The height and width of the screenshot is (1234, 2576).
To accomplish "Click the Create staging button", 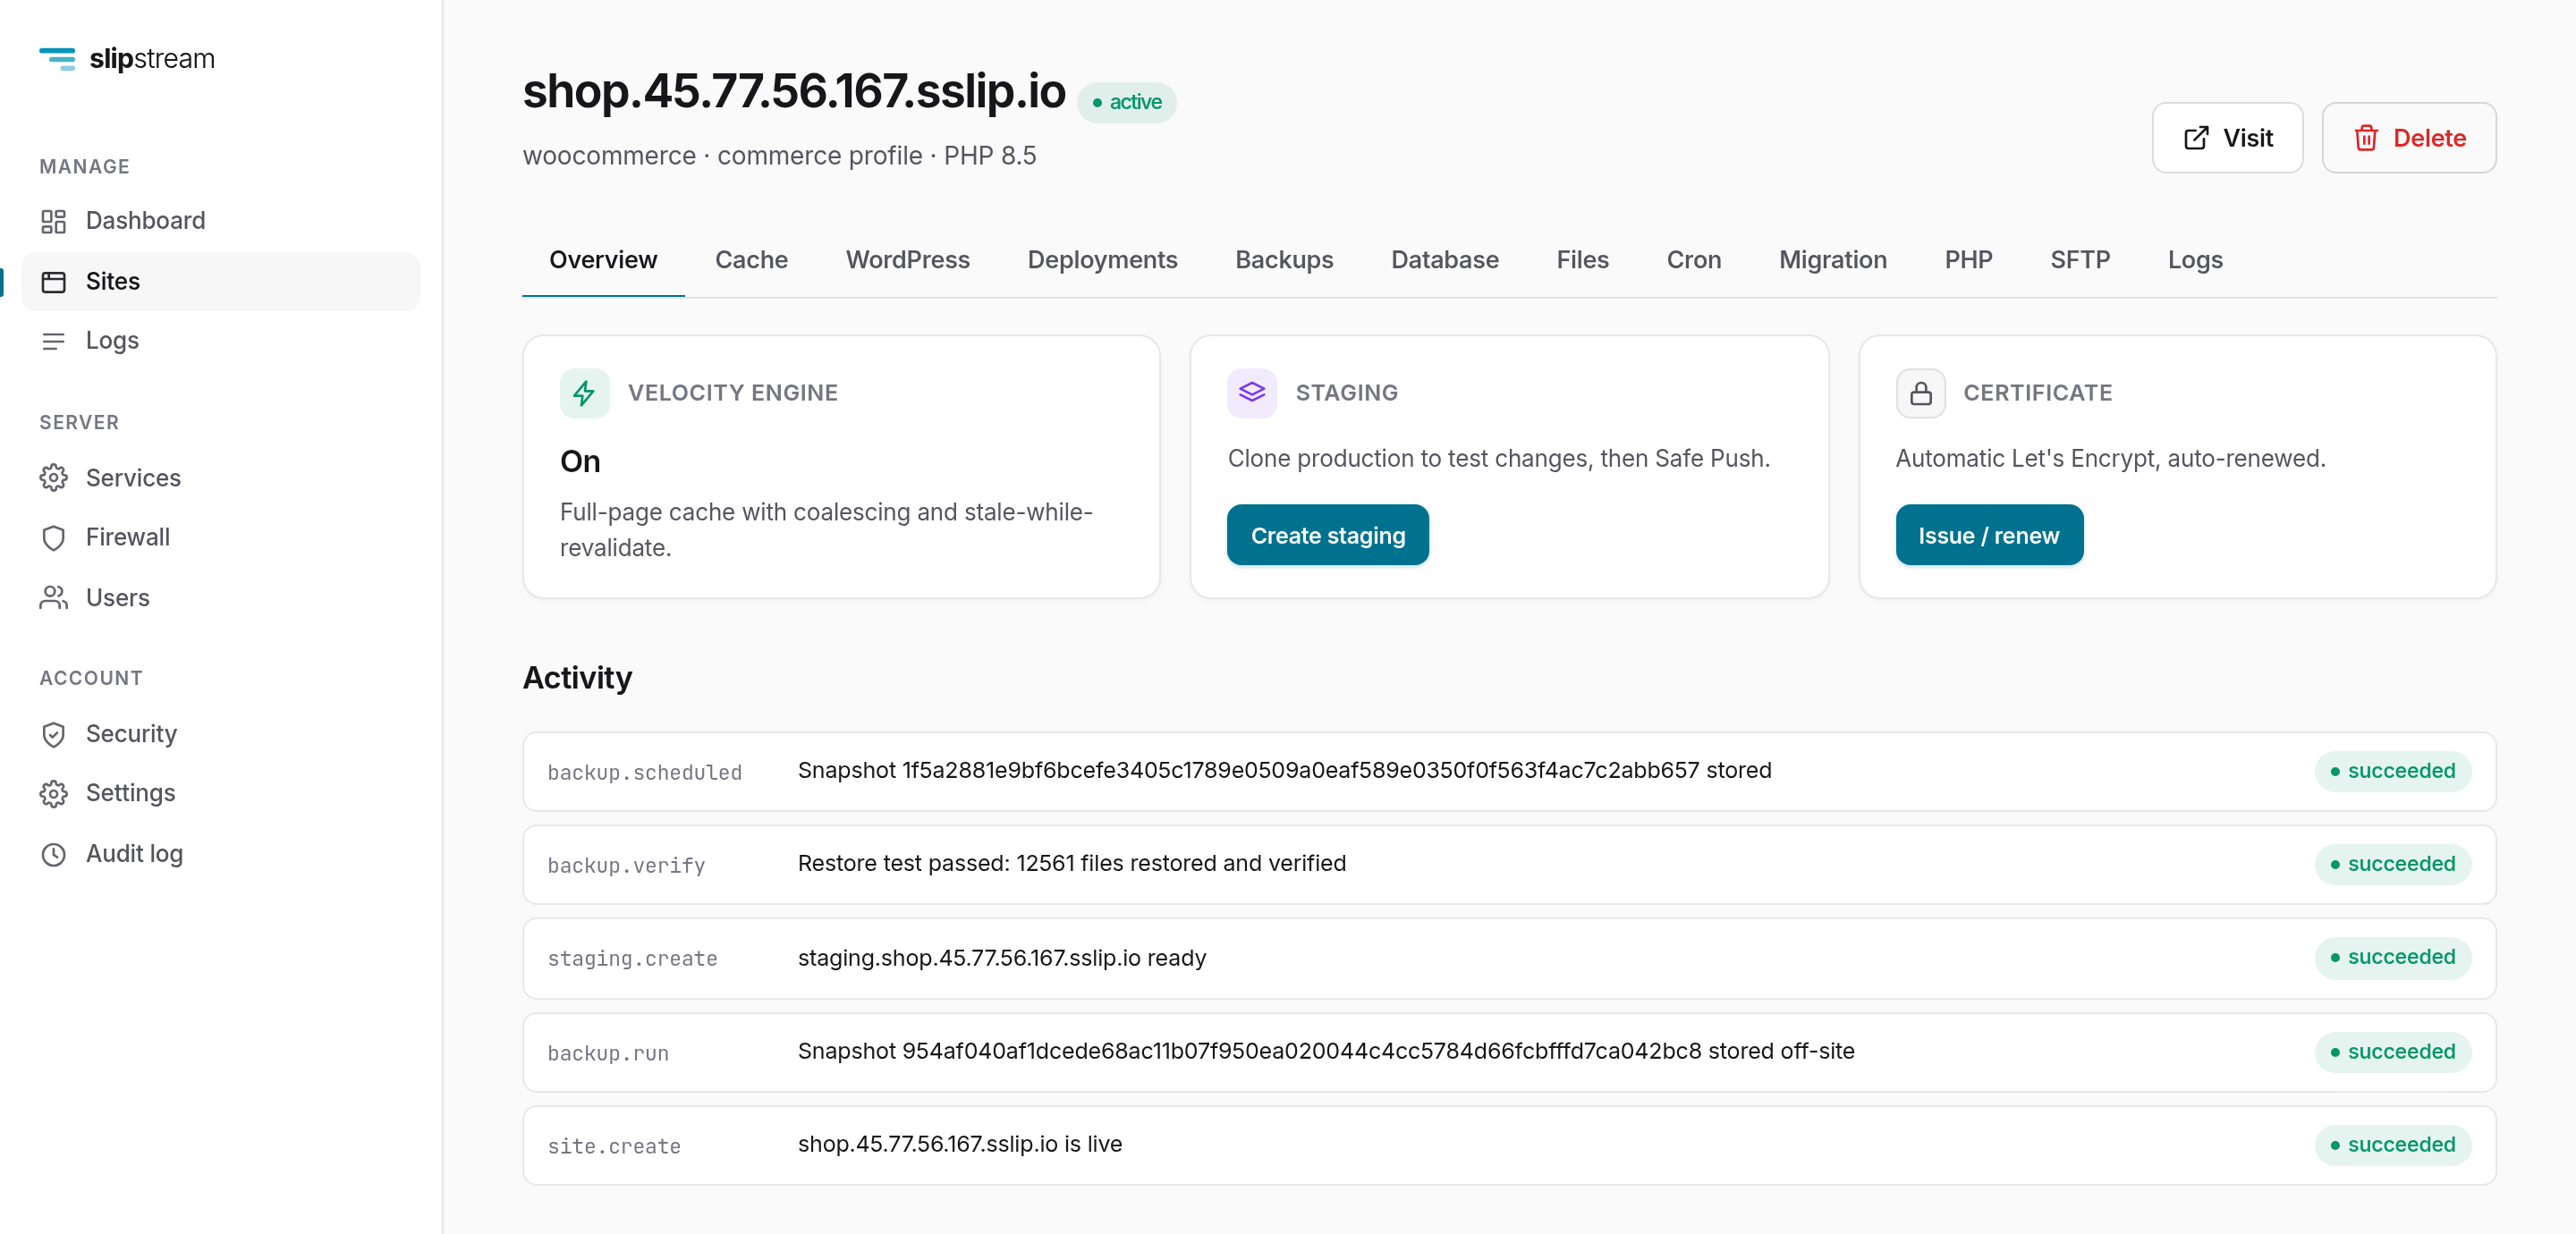I will click(1327, 535).
